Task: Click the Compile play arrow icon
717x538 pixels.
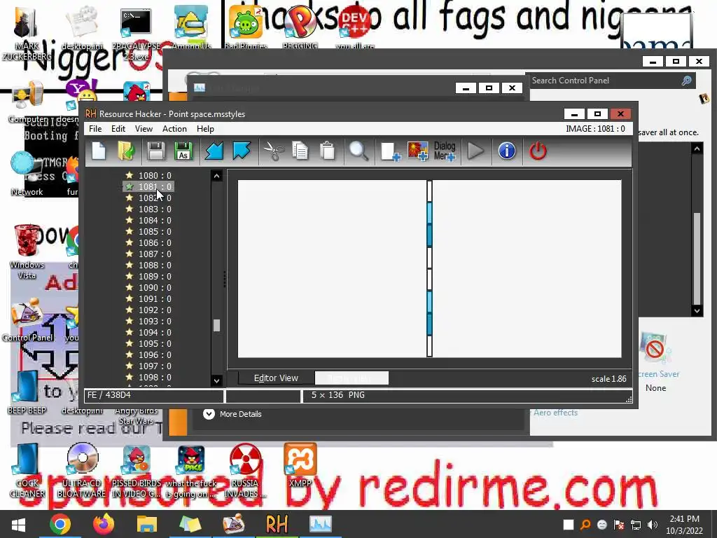Action: coord(475,151)
